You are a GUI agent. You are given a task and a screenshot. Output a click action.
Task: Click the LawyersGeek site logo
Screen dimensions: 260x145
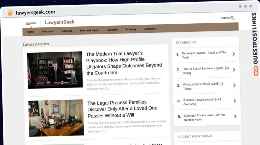[60, 22]
